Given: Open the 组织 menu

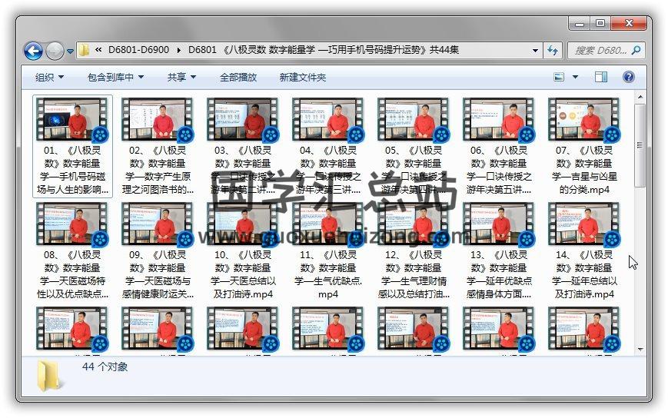Looking at the screenshot, I should [49, 77].
